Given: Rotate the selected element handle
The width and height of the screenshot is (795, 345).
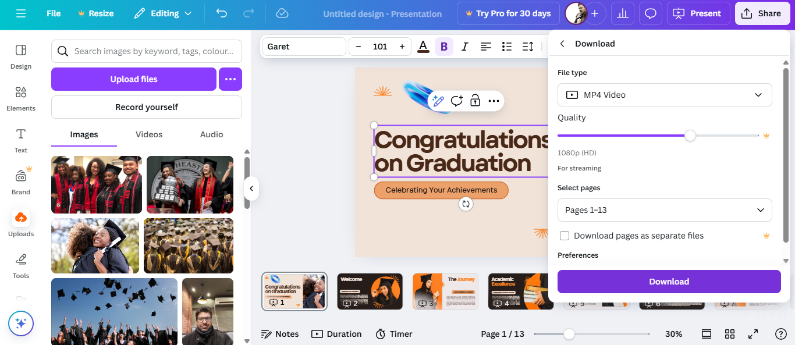Looking at the screenshot, I should click(x=466, y=204).
